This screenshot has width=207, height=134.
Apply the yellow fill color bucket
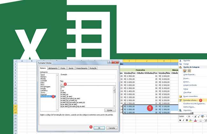(x=190, y=120)
